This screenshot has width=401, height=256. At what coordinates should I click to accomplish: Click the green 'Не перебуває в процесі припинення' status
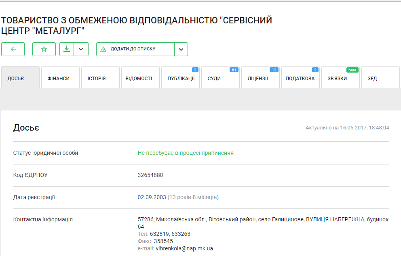pyautogui.click(x=186, y=153)
